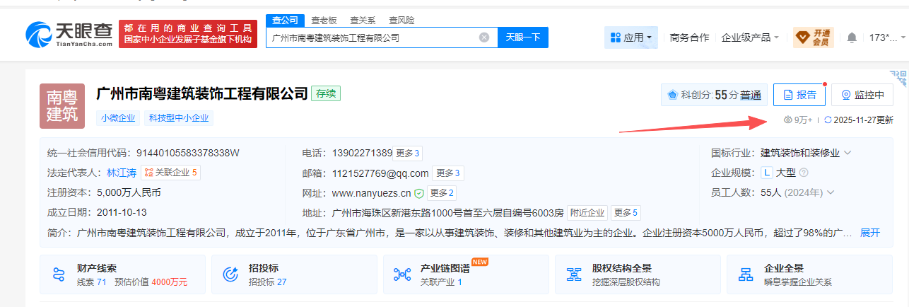Click the 建筑装饰和装修业 industry text

coord(800,153)
